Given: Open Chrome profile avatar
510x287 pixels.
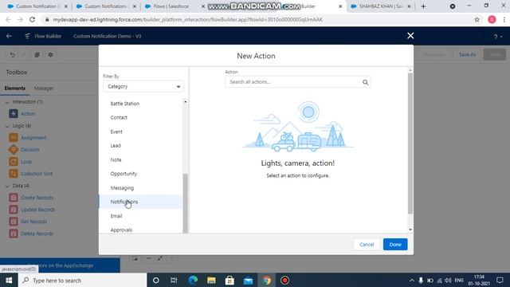Looking at the screenshot, I should 492,19.
